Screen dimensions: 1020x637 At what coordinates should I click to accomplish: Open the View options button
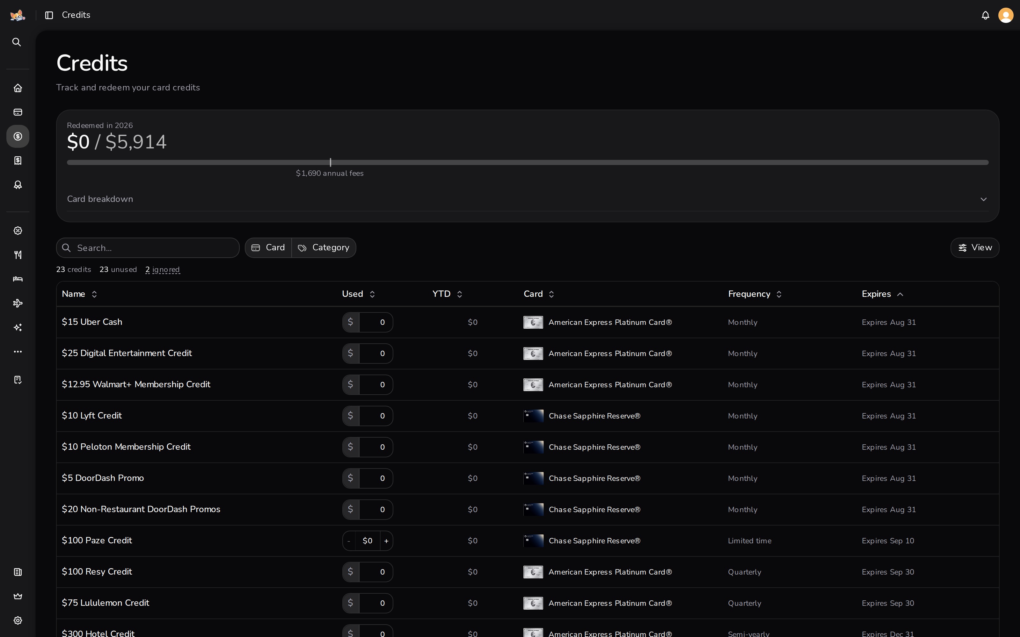click(974, 248)
